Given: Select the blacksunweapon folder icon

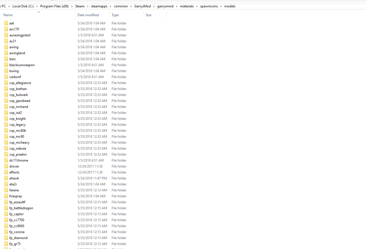Looking at the screenshot, I should 6,65.
